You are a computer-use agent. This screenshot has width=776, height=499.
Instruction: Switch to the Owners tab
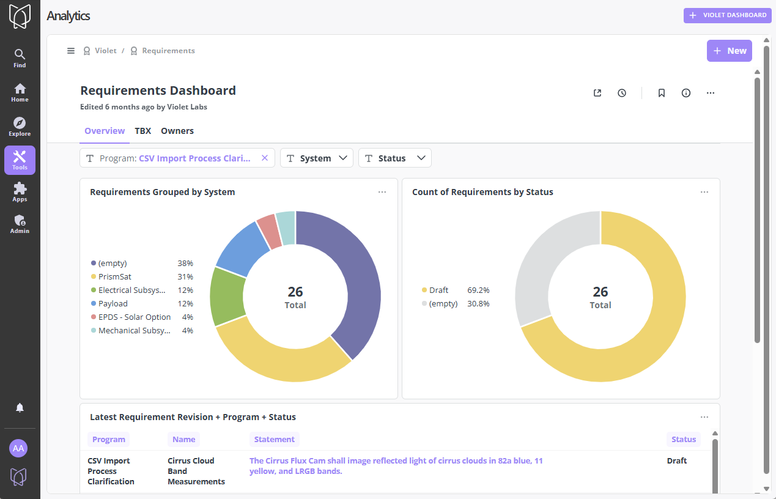coord(177,131)
